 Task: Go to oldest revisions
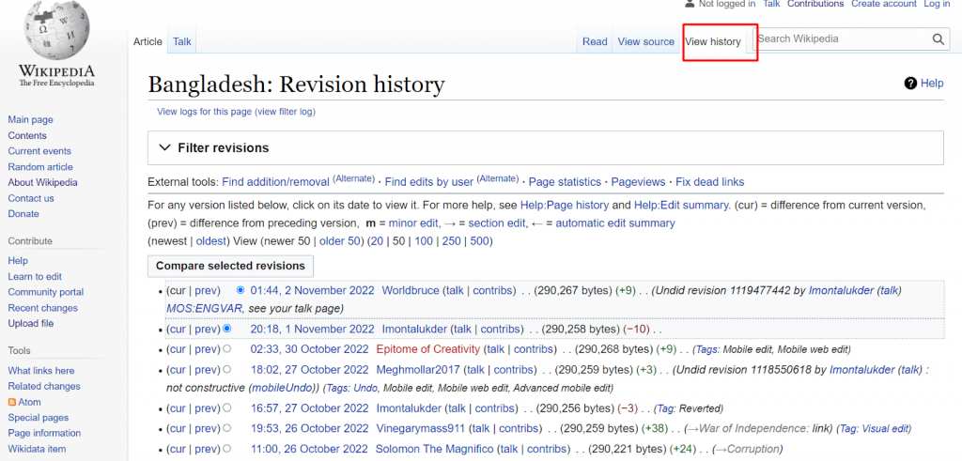211,241
